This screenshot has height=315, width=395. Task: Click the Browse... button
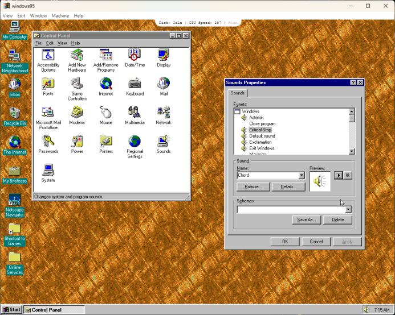[x=253, y=187]
